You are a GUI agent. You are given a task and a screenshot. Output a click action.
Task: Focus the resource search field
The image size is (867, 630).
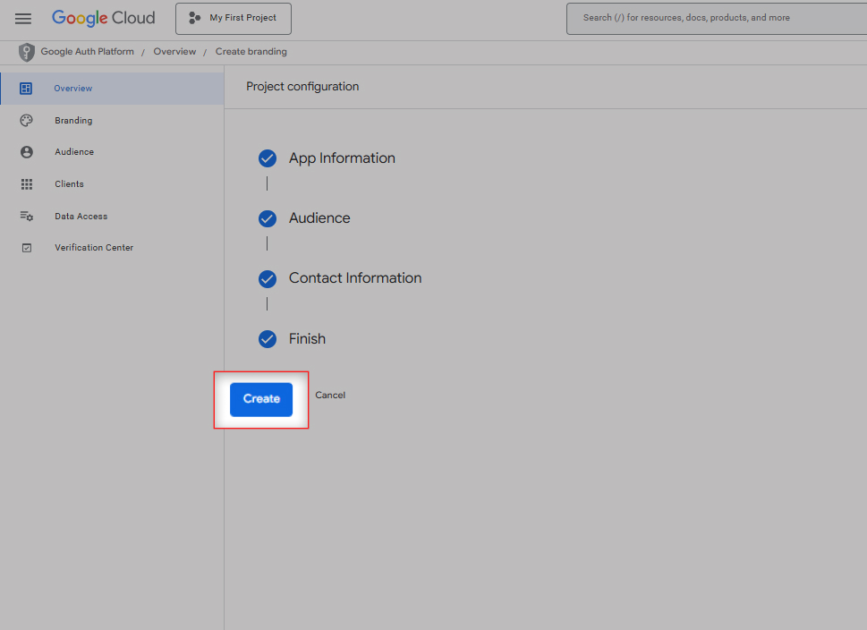click(x=716, y=18)
